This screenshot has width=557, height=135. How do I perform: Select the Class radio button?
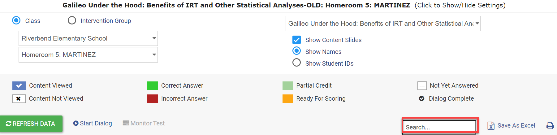point(16,20)
